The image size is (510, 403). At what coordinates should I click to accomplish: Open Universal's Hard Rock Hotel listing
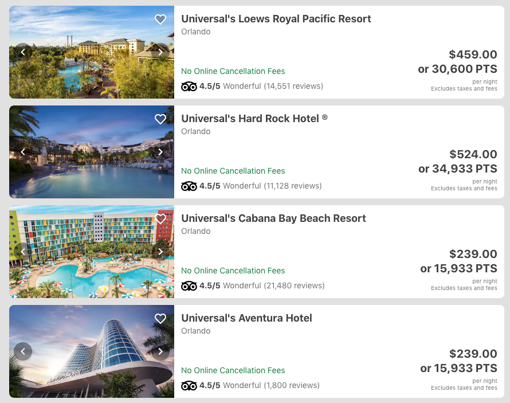pos(250,119)
